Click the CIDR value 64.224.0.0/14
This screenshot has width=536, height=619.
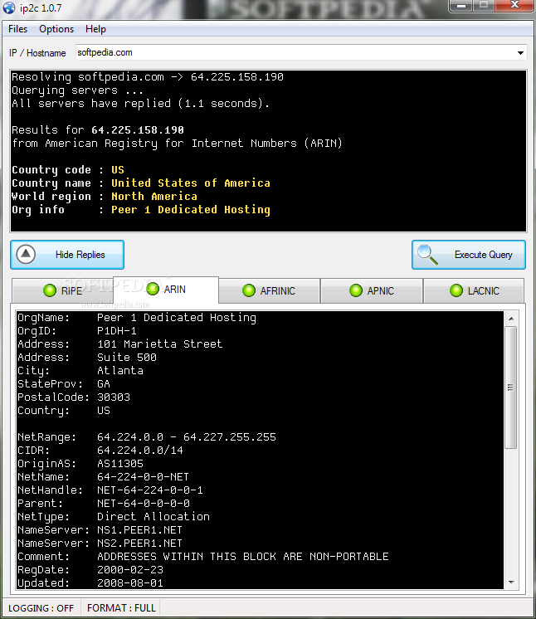[x=140, y=450]
